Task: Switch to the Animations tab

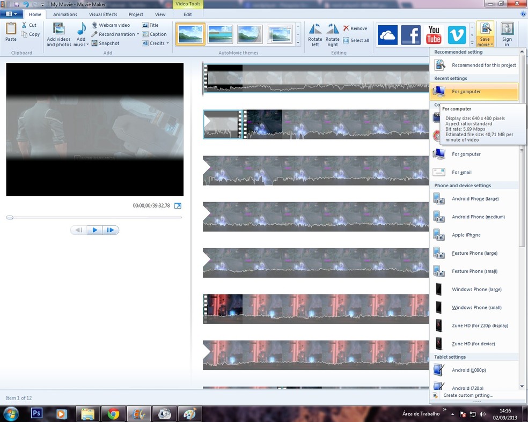Action: (x=65, y=14)
